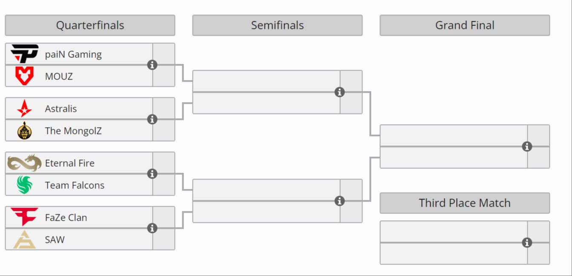Viewport: 572px width, 276px height.
Task: Click the Grand Final header
Action: [x=465, y=26]
